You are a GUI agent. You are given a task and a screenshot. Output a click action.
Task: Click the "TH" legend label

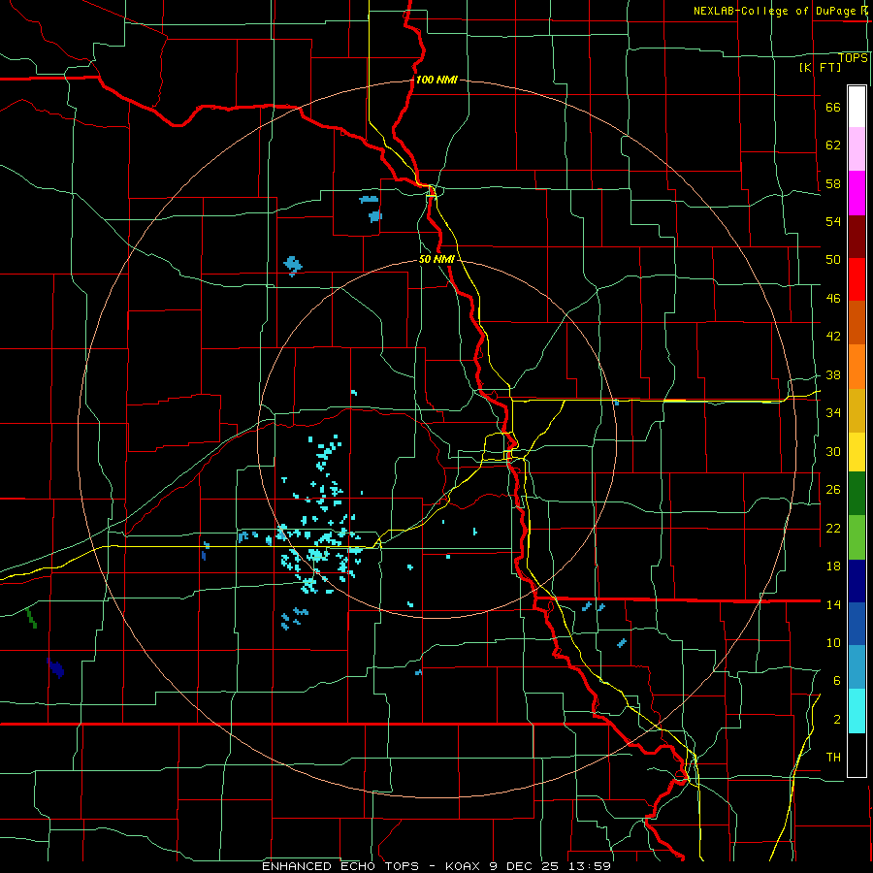(833, 757)
